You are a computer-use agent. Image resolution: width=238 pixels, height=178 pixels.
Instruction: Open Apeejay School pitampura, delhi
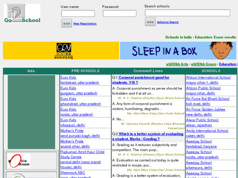click(199, 165)
